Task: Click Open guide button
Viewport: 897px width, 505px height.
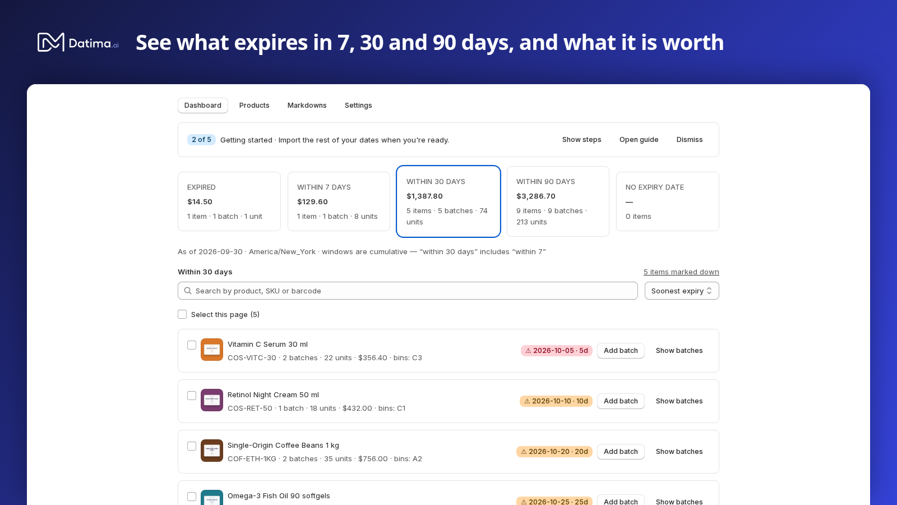Action: pyautogui.click(x=639, y=140)
